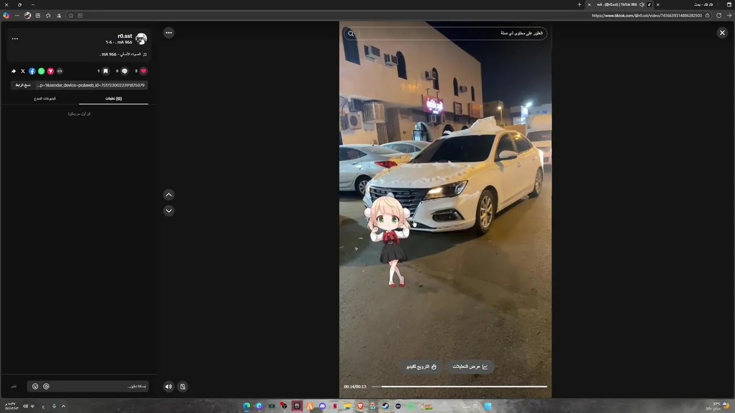This screenshot has width=735, height=413.
Task: Open the r0.sst profile avatar
Action: pyautogui.click(x=141, y=39)
